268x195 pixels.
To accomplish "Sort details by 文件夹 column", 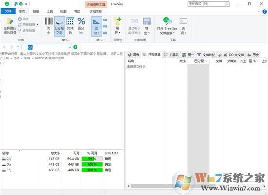I will click(231, 61).
